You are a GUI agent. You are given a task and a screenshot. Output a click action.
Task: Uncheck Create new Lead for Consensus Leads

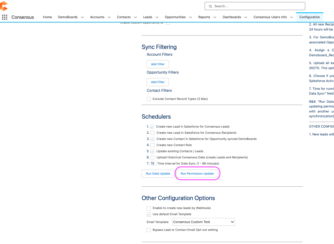tap(152, 127)
